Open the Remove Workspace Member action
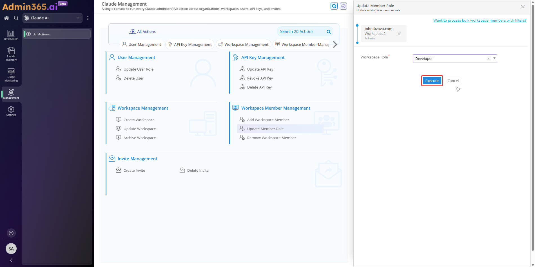The height and width of the screenshot is (267, 535). (x=271, y=138)
